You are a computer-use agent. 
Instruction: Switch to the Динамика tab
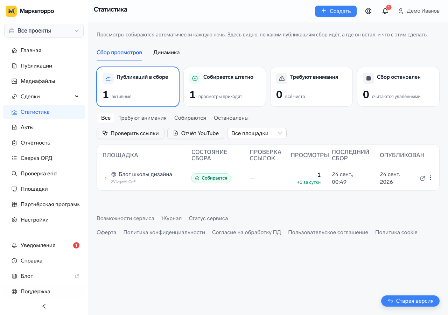pyautogui.click(x=167, y=52)
